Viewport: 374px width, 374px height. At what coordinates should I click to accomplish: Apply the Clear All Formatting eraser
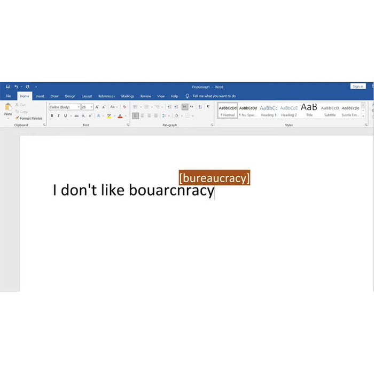click(x=124, y=107)
